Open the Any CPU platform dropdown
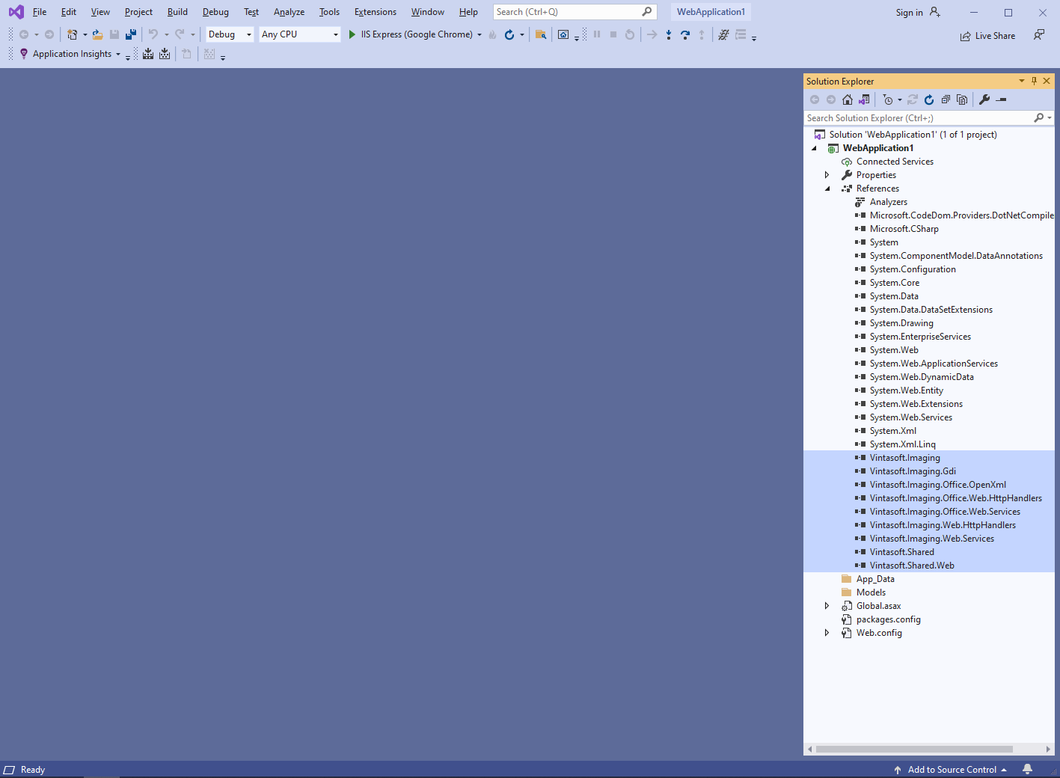 coord(299,34)
